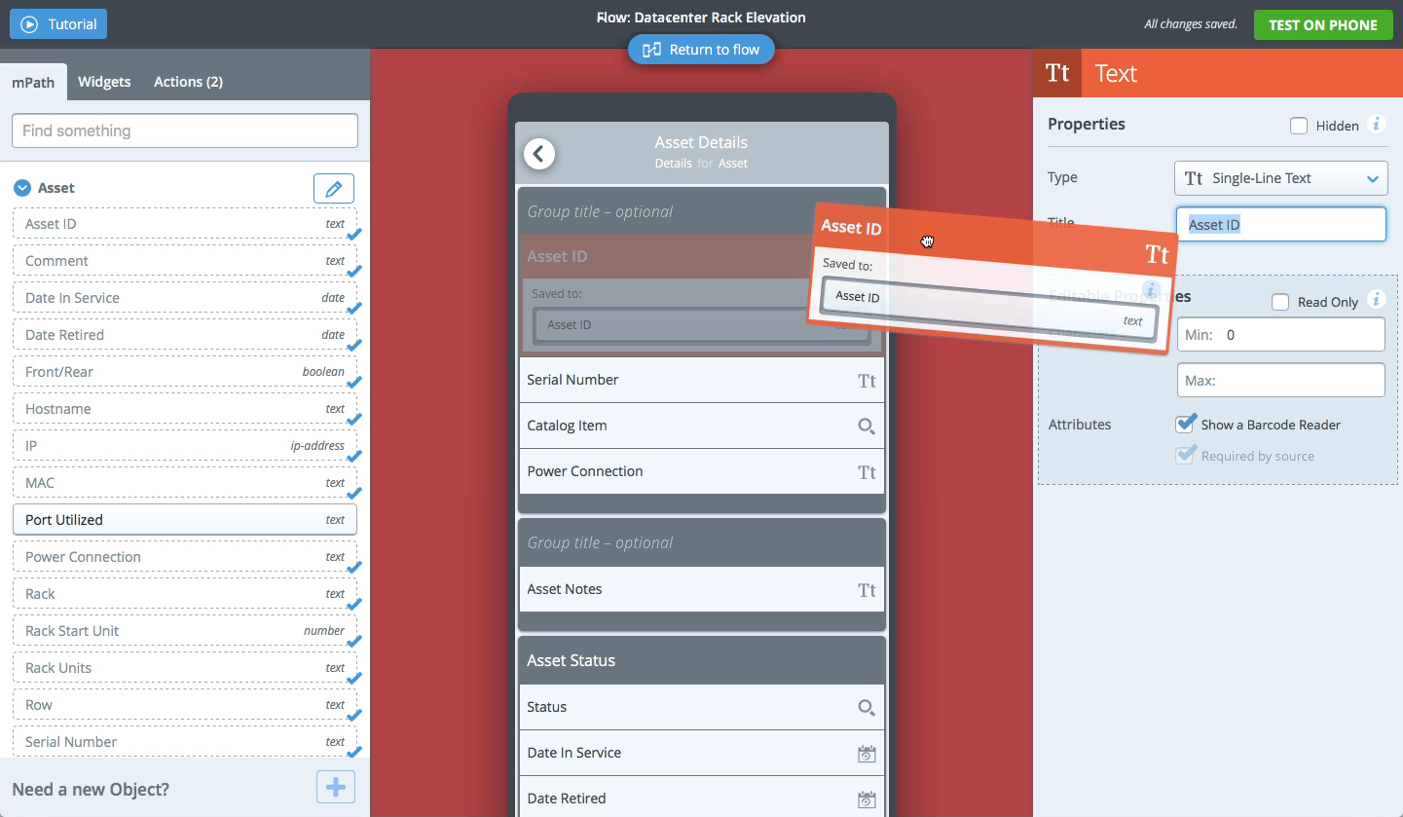This screenshot has width=1403, height=817.
Task: Click the Tt icon on the dragged Asset ID card
Action: [x=1157, y=254]
